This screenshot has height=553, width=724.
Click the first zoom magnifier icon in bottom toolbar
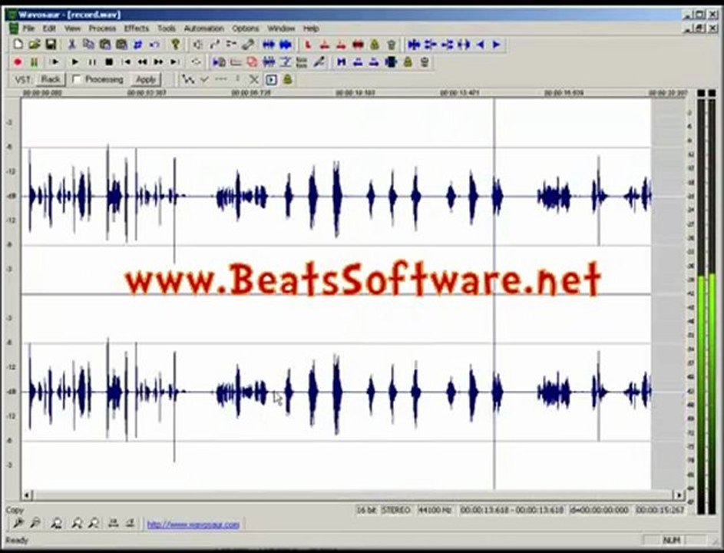click(19, 524)
